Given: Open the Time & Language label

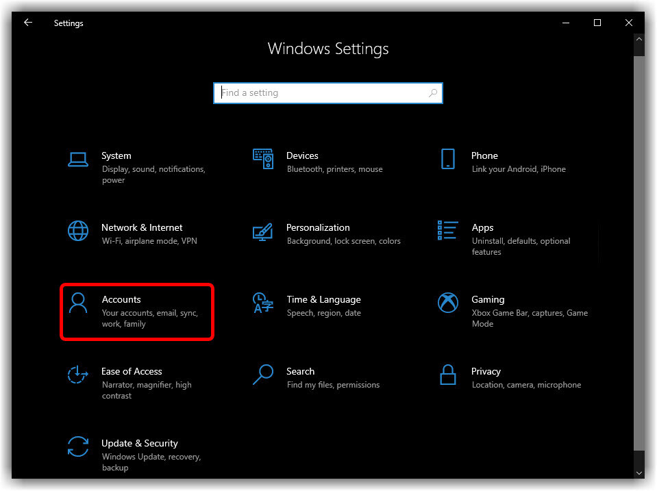Looking at the screenshot, I should [x=323, y=300].
